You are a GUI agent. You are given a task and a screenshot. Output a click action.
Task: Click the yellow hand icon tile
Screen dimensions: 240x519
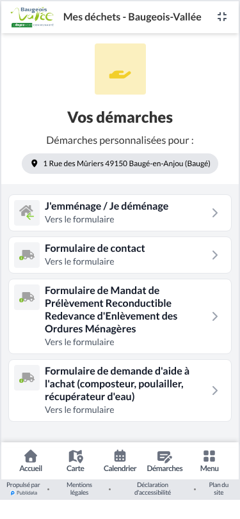[120, 69]
